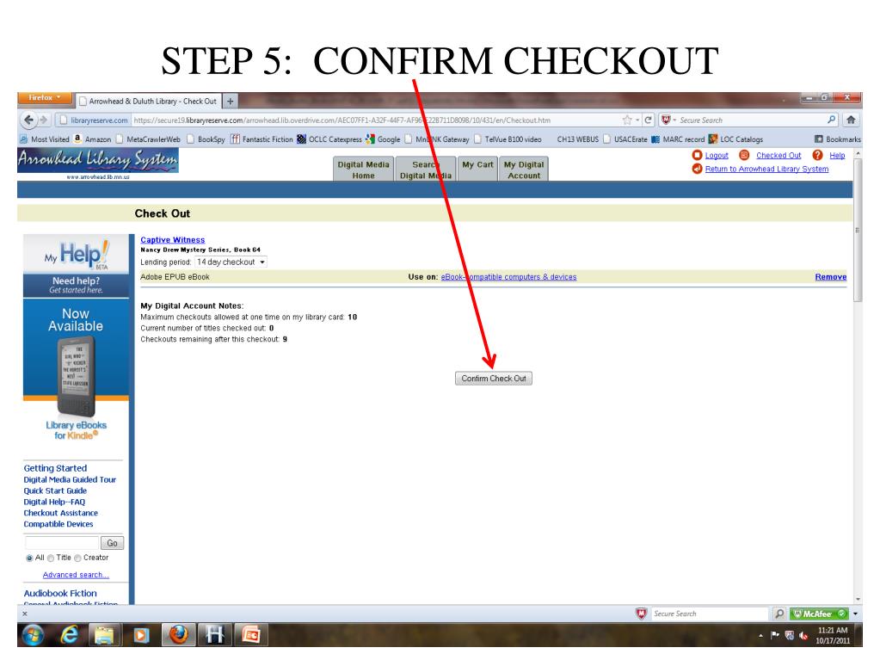The image size is (880, 660).
Task: Click the Checked Out icon
Action: click(744, 156)
